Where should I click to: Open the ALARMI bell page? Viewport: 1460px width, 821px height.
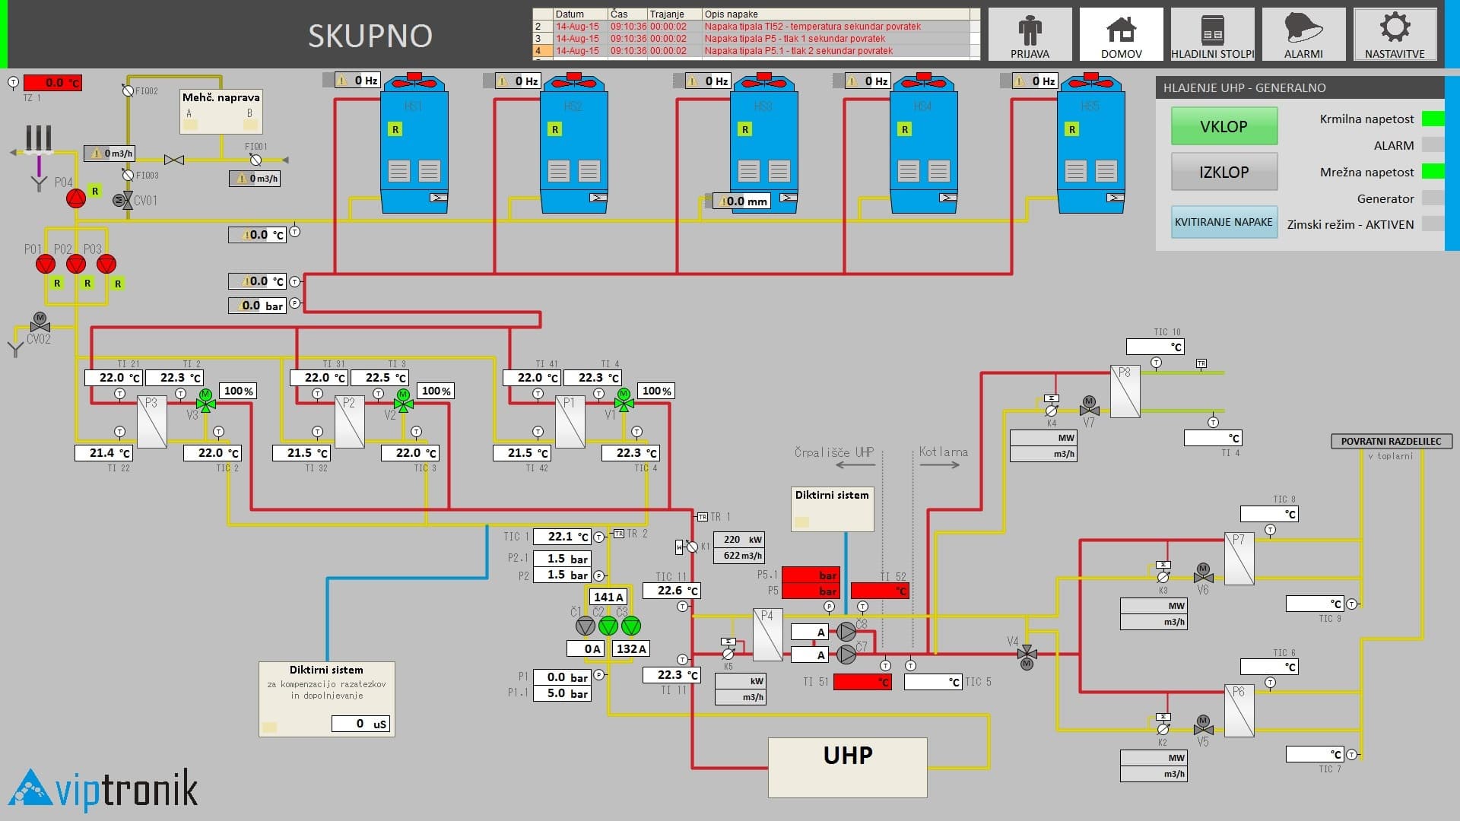[x=1303, y=35]
